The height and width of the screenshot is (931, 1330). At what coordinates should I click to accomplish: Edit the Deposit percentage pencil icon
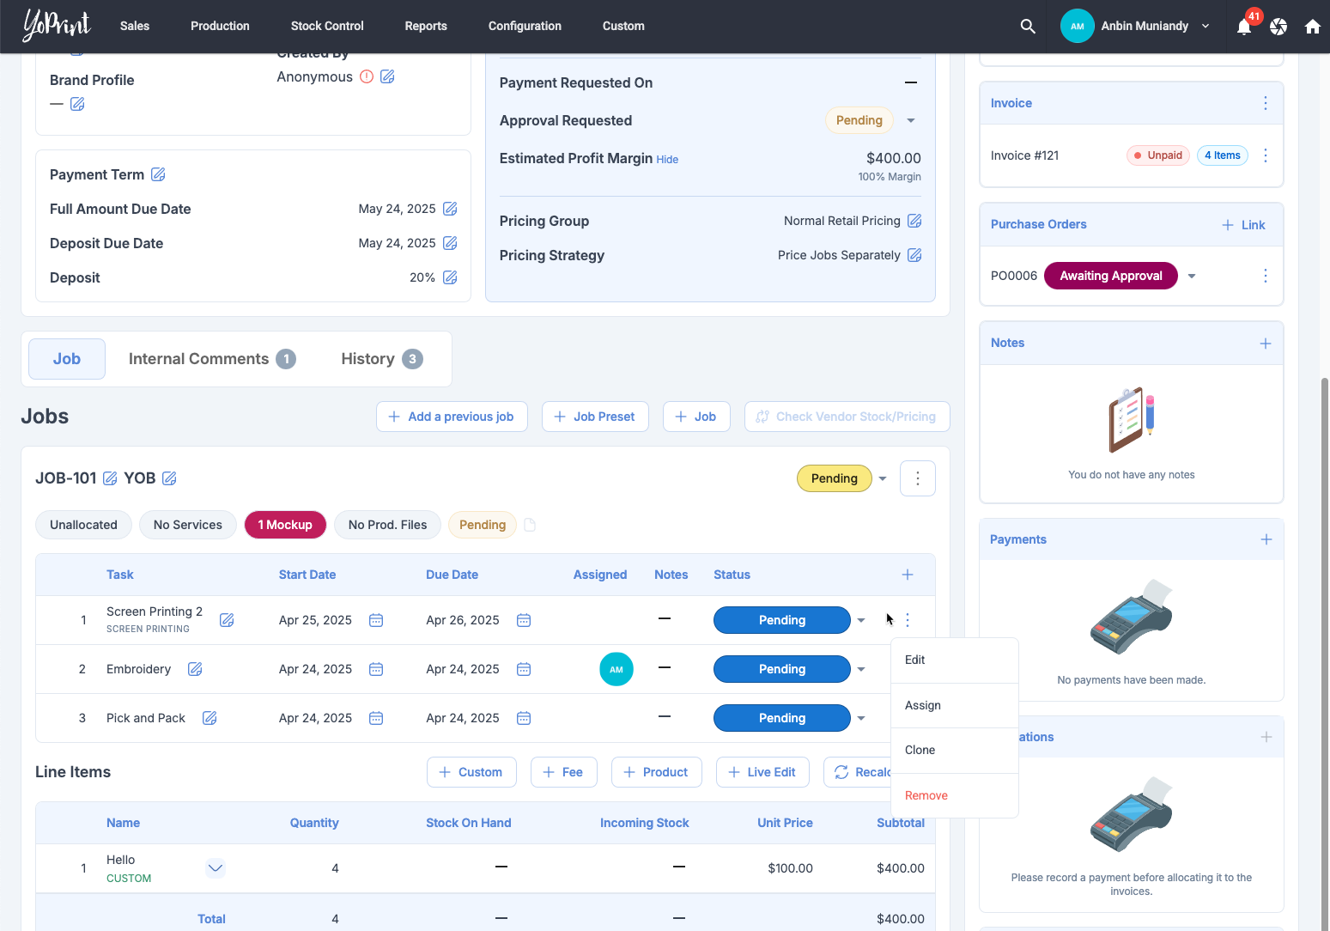(450, 277)
